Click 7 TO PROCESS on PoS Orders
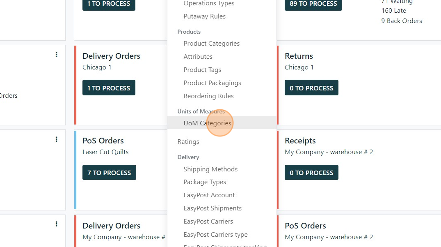The image size is (441, 247). coord(109,173)
